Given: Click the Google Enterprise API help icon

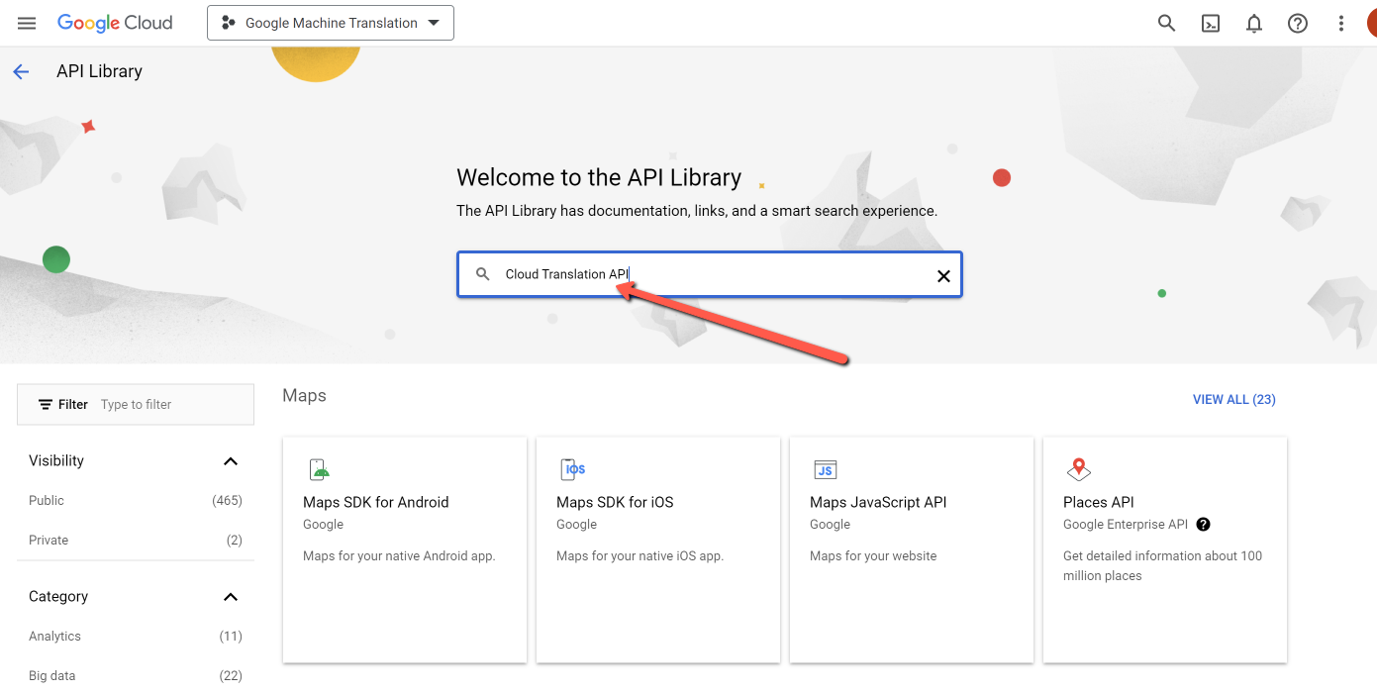Looking at the screenshot, I should coord(1203,525).
